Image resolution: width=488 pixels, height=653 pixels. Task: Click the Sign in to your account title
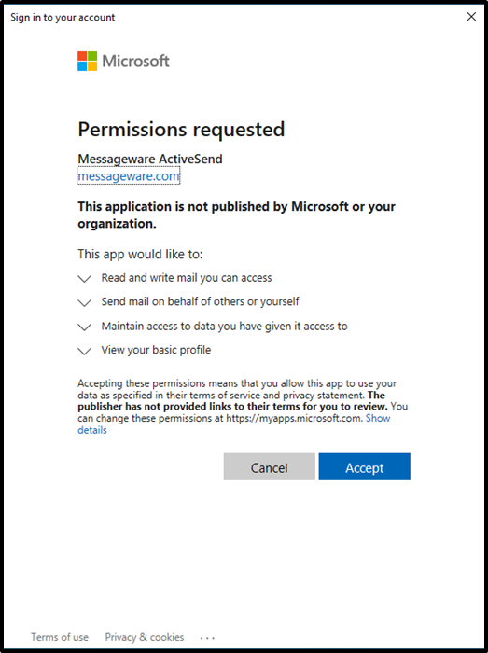pos(63,18)
